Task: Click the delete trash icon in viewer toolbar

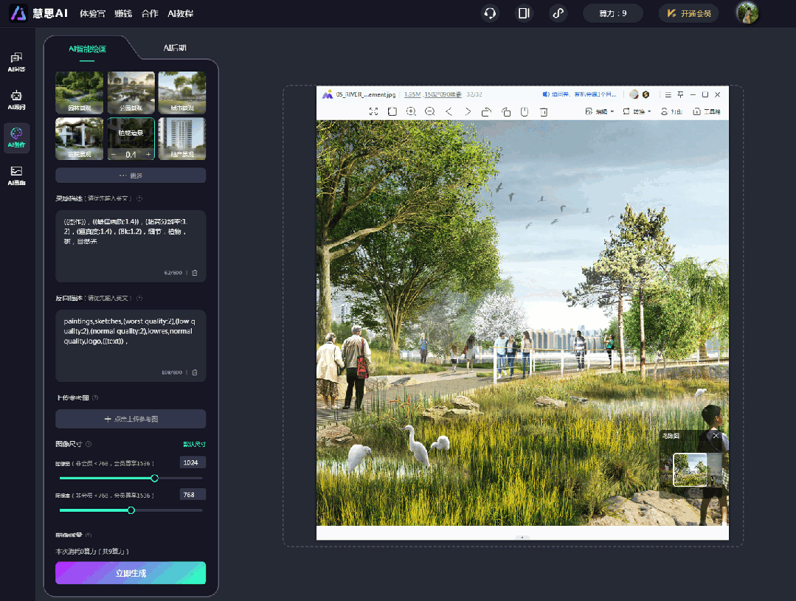Action: click(x=544, y=112)
